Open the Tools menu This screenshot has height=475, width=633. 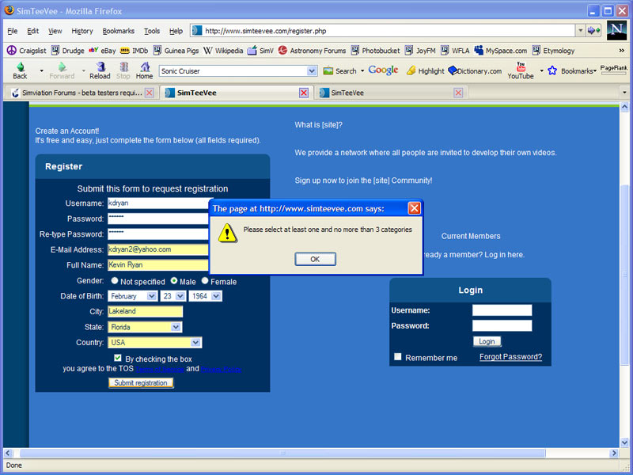pyautogui.click(x=152, y=31)
